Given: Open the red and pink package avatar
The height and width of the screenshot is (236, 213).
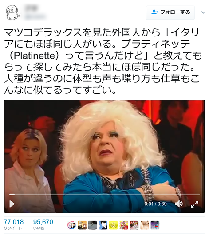Looking at the screenshot, I should (x=134, y=225).
